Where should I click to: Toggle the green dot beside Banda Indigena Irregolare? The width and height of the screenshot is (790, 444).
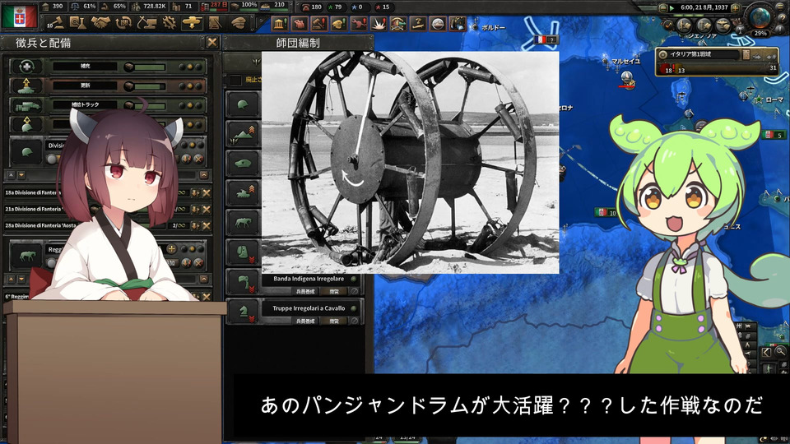(x=353, y=279)
